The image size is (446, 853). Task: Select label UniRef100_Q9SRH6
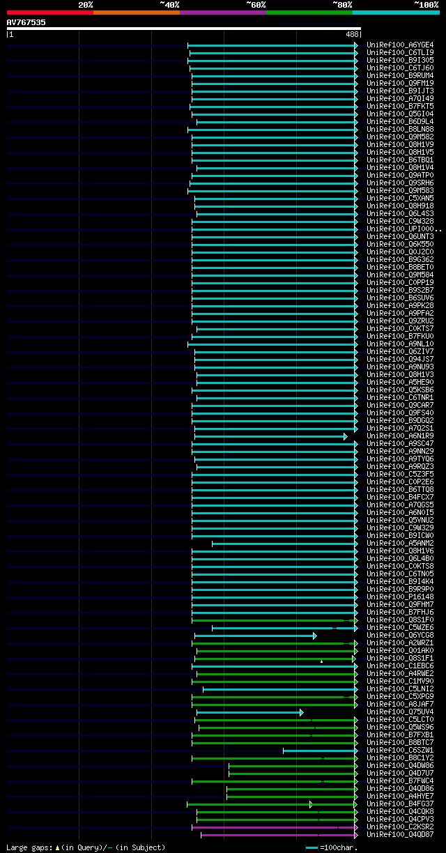click(400, 183)
